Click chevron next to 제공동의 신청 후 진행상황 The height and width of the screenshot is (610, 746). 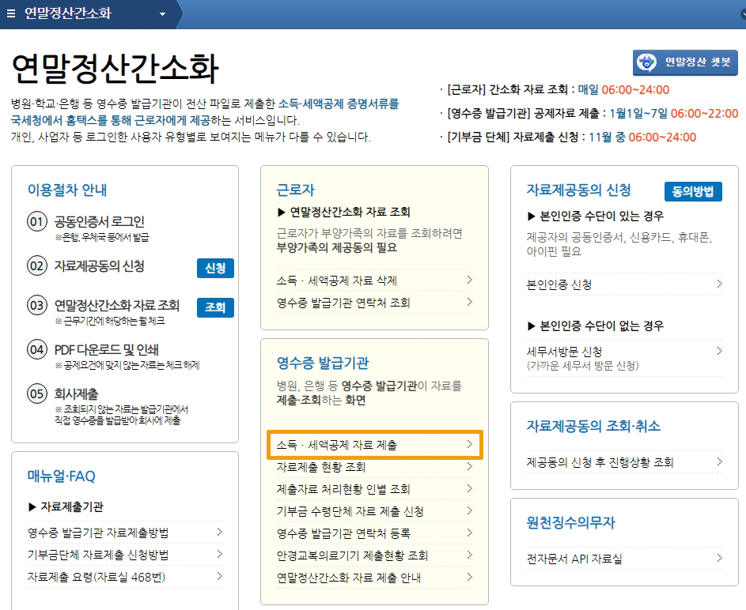tap(719, 461)
